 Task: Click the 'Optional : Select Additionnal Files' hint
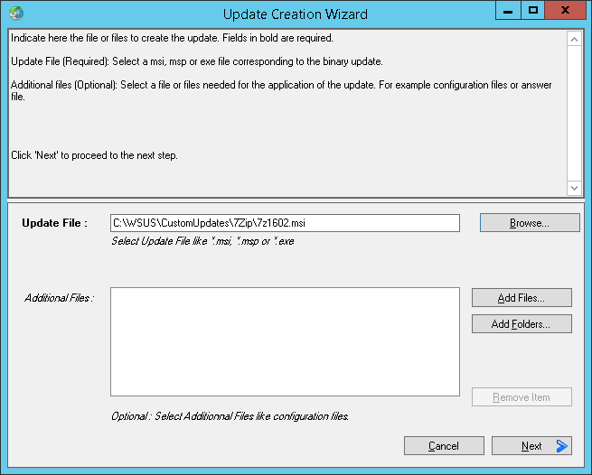230,416
